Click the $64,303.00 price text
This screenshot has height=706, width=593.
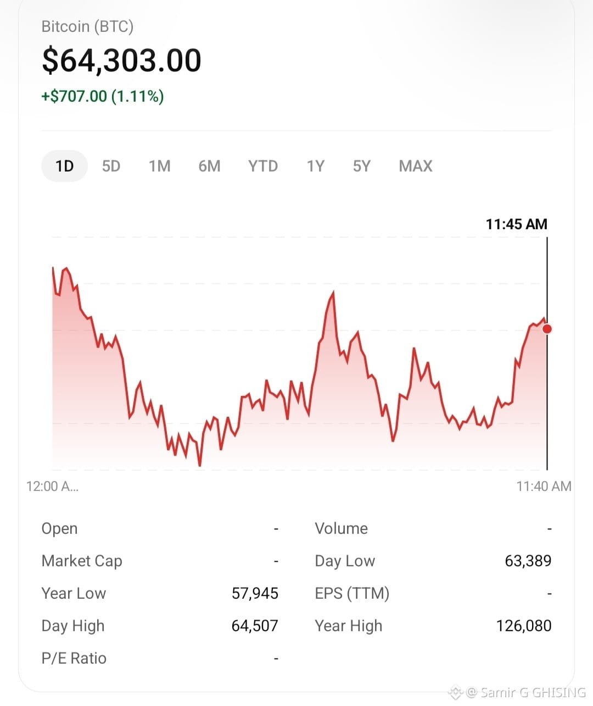click(x=122, y=60)
